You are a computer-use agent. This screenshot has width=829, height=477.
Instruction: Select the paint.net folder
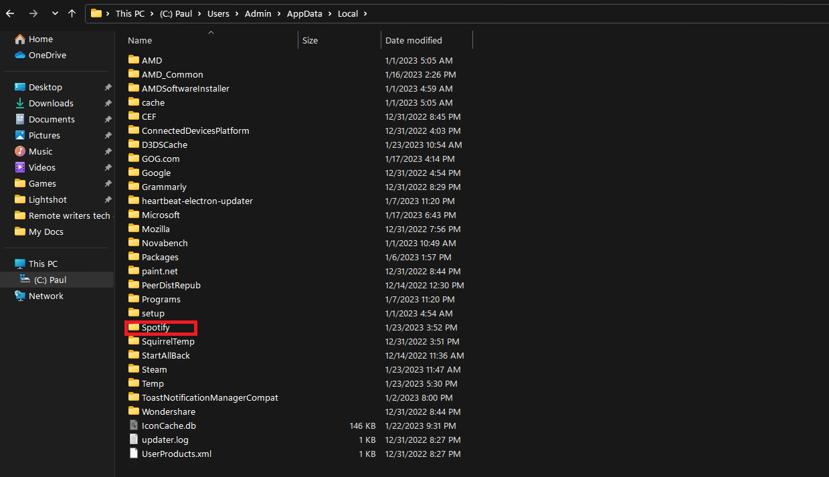coord(153,271)
